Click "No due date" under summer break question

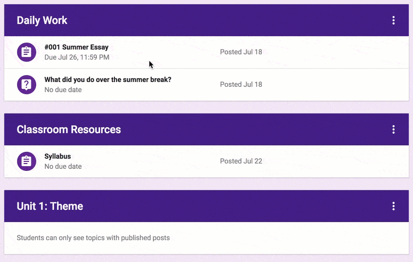(x=63, y=89)
